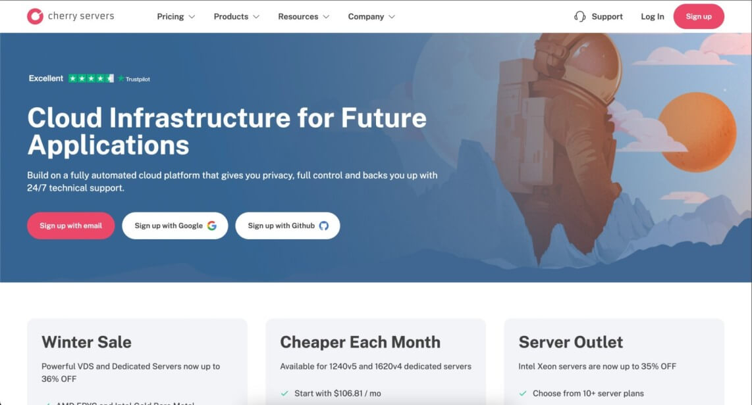
Task: Open the Company menu
Action: point(371,16)
